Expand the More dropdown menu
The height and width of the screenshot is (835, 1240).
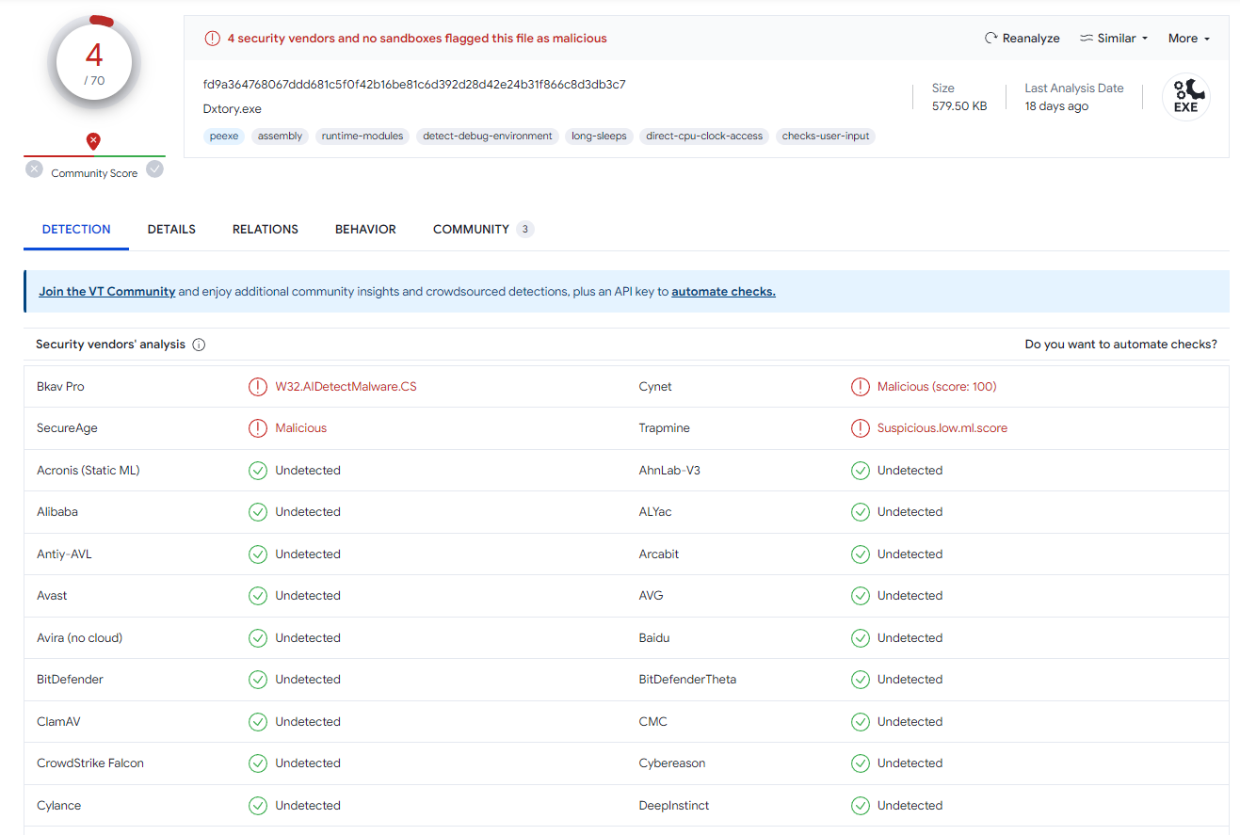click(x=1188, y=39)
